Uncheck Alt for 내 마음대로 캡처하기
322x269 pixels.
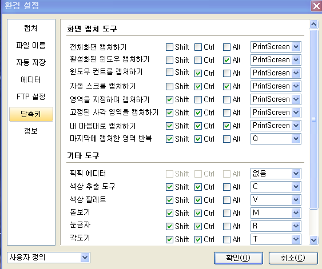(x=226, y=126)
